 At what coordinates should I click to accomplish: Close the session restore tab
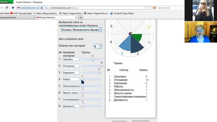click(34, 17)
